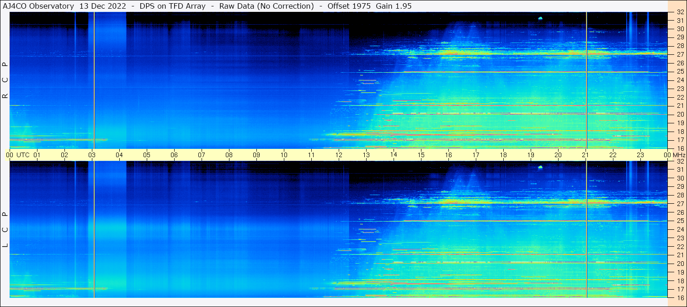This screenshot has height=307, width=687.
Task: Click the 15 hour label on time axis
Action: [421, 155]
